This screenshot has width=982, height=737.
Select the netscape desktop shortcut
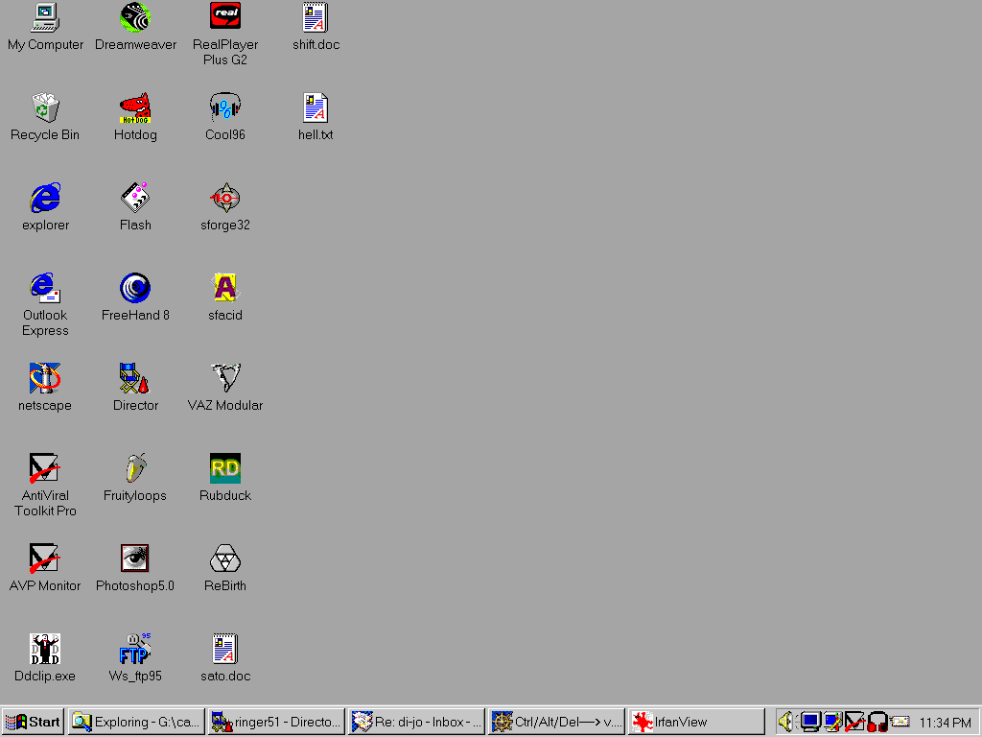tap(45, 378)
